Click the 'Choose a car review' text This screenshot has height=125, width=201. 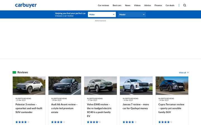64,16
